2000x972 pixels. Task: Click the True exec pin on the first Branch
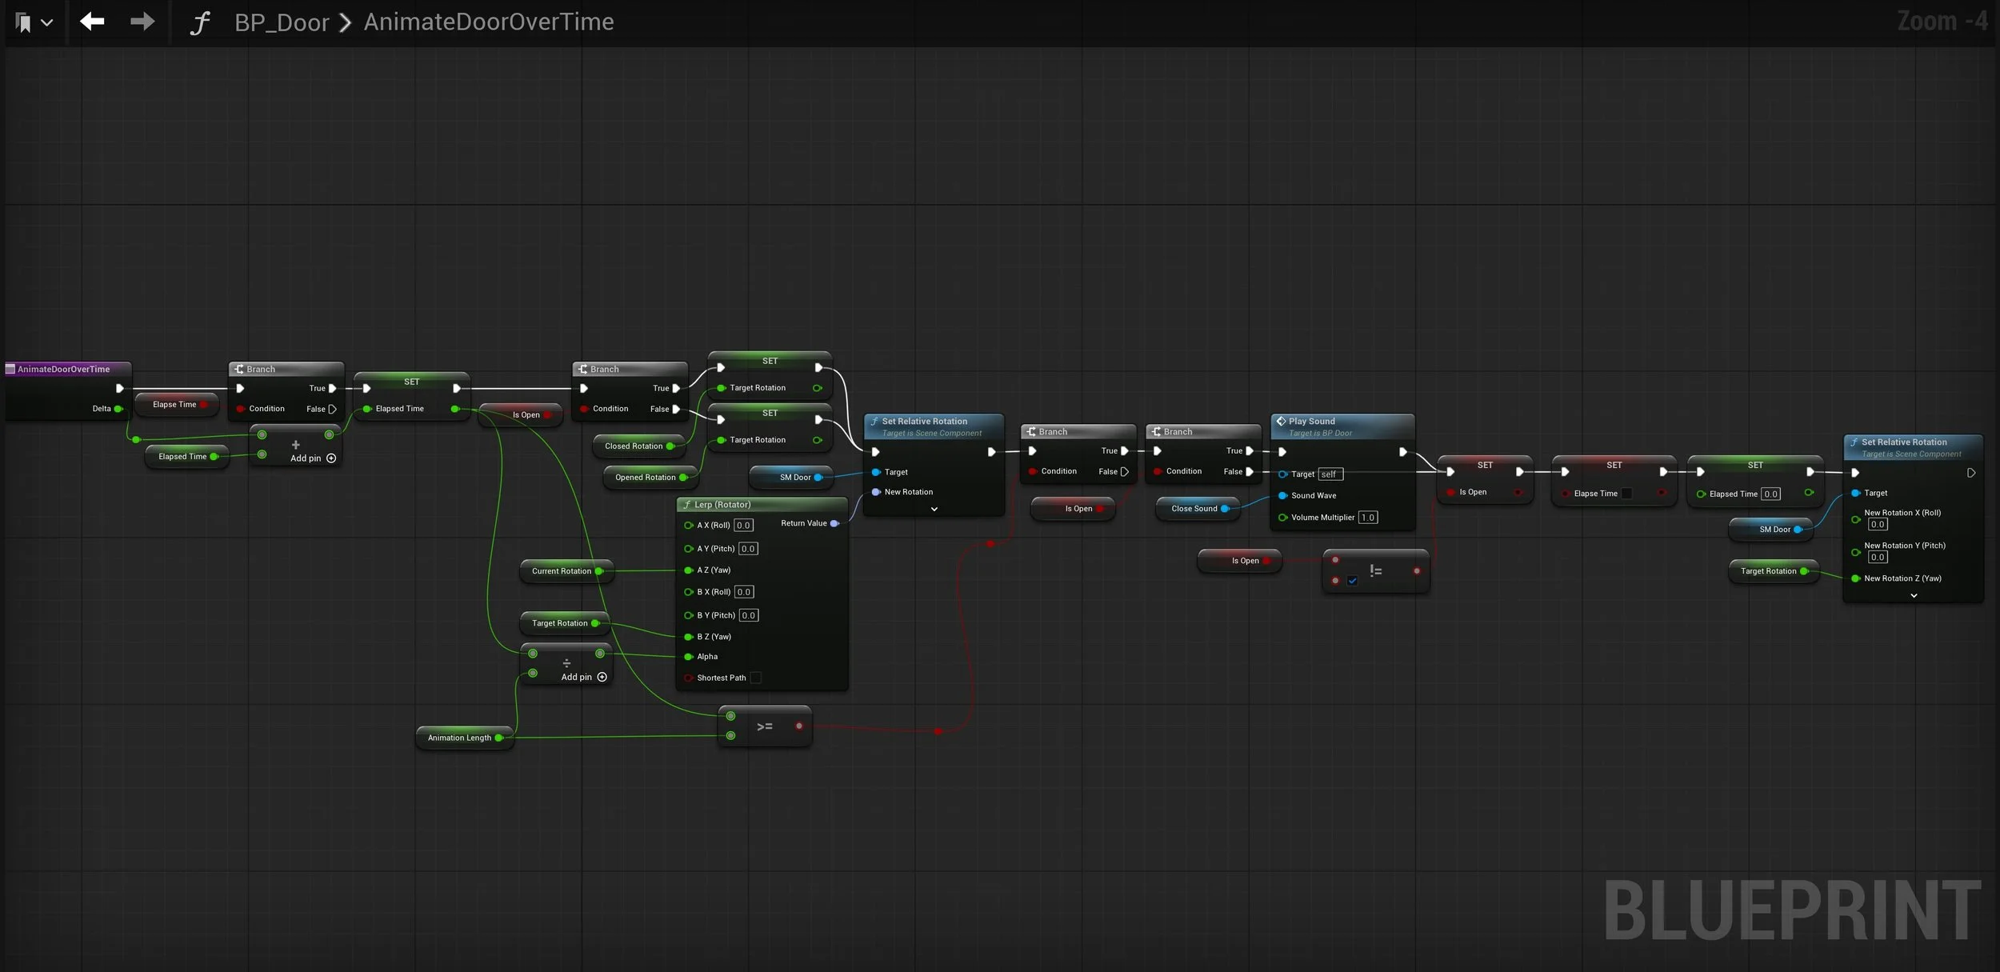pyautogui.click(x=333, y=388)
